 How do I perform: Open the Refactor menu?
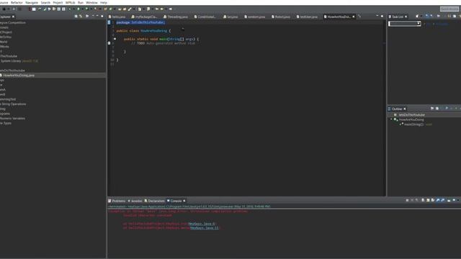(x=17, y=2)
